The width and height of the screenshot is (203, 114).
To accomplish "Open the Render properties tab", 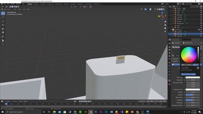I will 169,47.
